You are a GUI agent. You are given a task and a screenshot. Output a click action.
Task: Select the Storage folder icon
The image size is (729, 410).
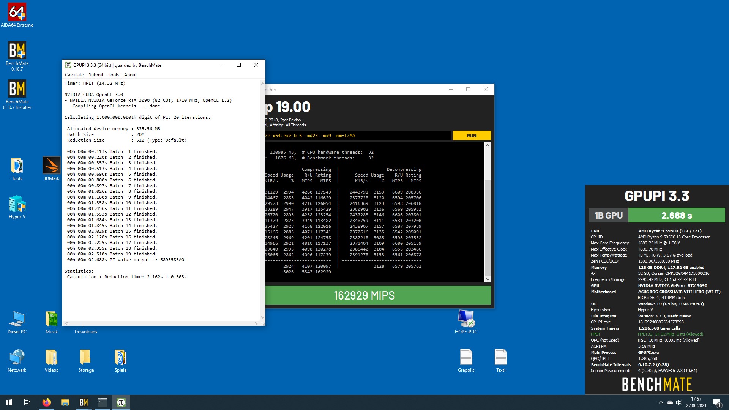point(86,361)
